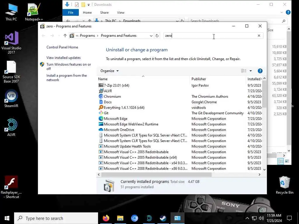The image size is (299, 224).
Task: Open the notification center icon
Action: click(x=289, y=218)
